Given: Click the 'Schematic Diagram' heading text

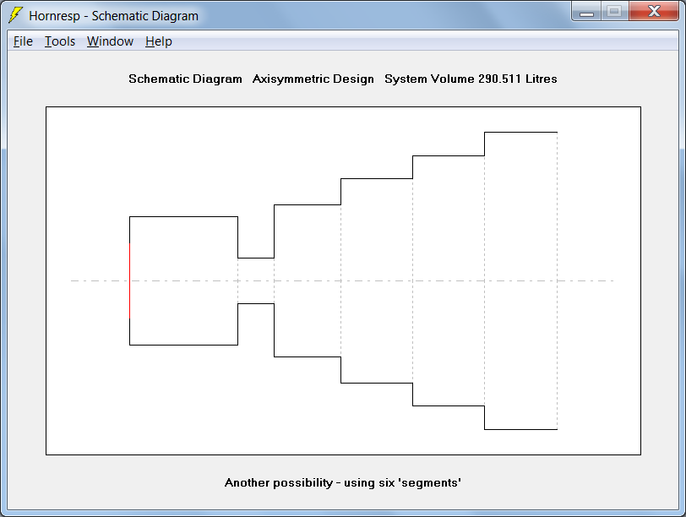Looking at the screenshot, I should tap(185, 79).
